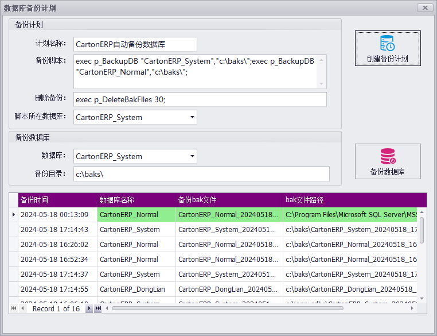Go to first record in navigator
The height and width of the screenshot is (336, 437).
13,308
